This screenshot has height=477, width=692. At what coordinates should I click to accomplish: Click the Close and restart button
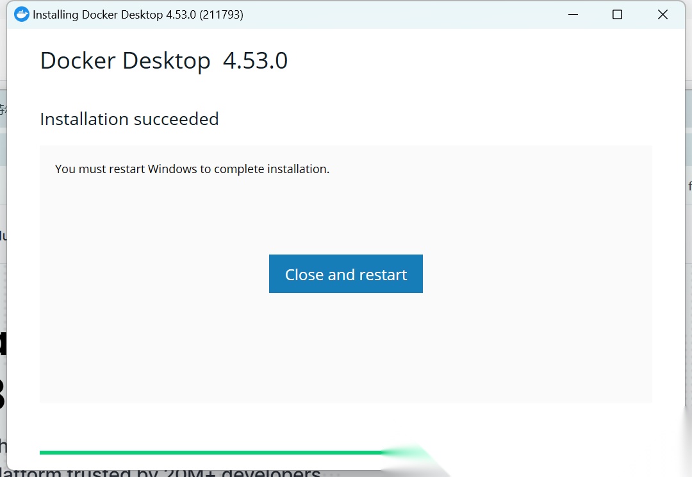(x=345, y=274)
